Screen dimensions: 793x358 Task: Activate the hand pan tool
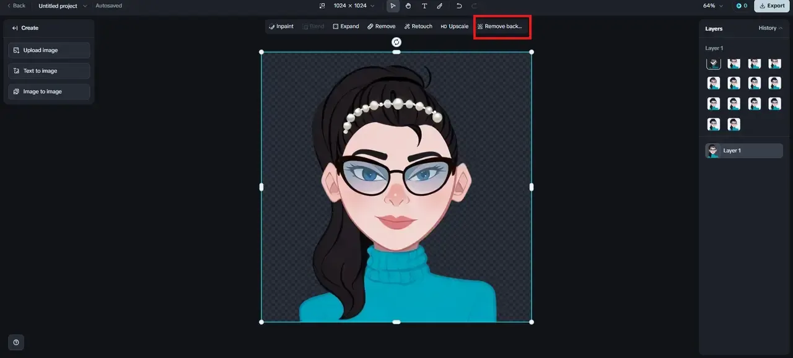(x=408, y=6)
